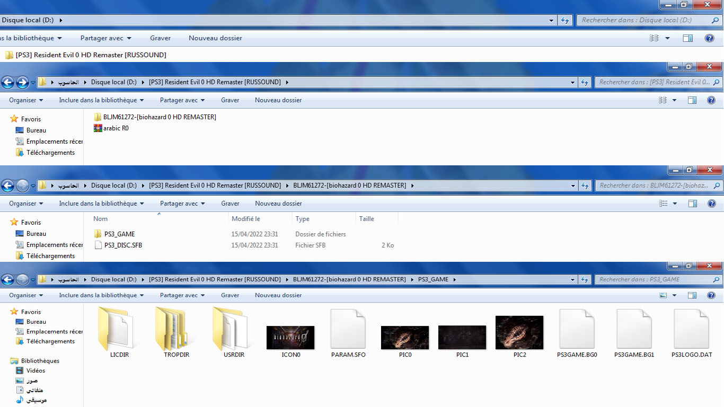Select the PARAM.SFO file icon
The height and width of the screenshot is (407, 724).
[348, 329]
